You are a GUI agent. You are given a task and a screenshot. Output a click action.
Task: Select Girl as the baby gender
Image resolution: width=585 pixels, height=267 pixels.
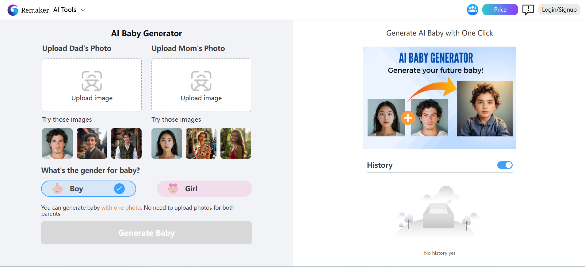(x=204, y=189)
